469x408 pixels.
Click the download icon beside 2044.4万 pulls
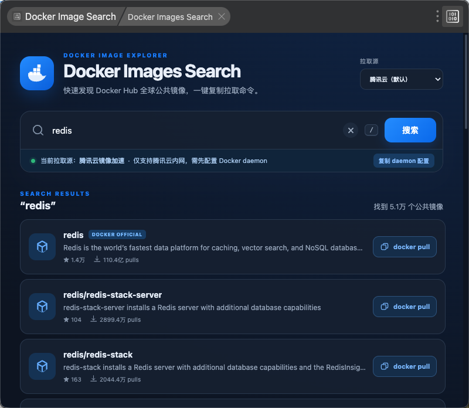click(94, 379)
